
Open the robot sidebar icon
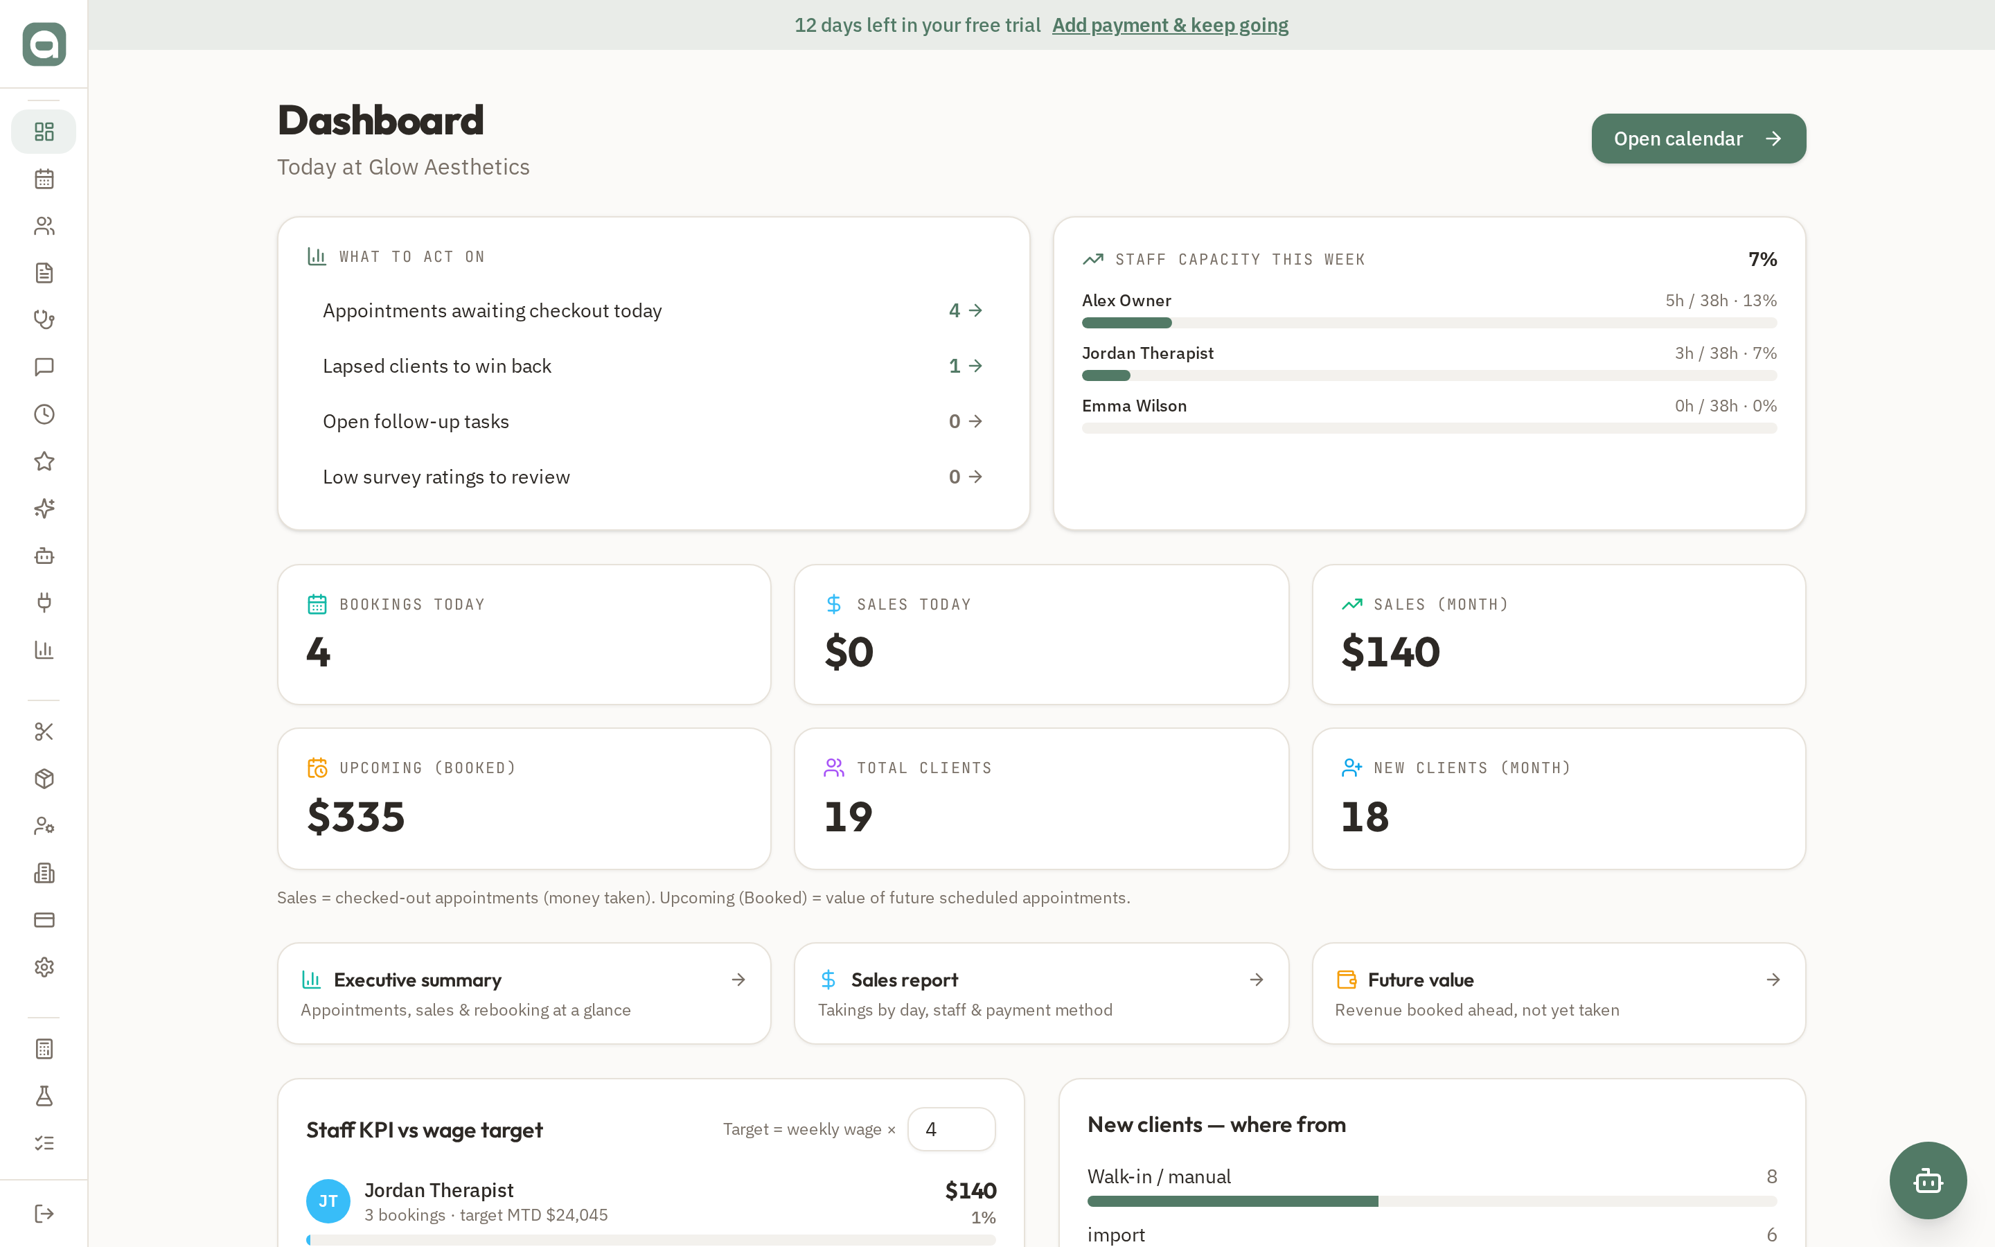click(x=44, y=556)
